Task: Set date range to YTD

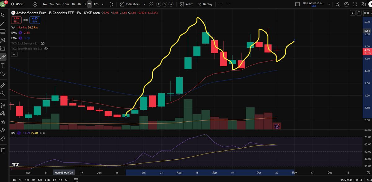Action: (x=48, y=180)
